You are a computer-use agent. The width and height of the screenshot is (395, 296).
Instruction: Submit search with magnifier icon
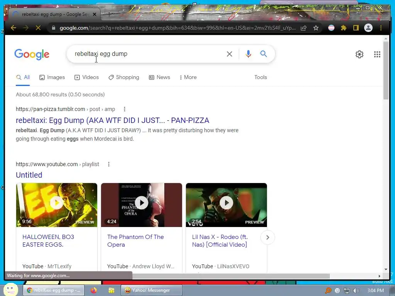click(263, 54)
